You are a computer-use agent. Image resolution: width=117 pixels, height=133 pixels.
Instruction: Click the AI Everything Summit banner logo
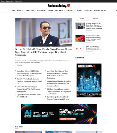(28, 114)
